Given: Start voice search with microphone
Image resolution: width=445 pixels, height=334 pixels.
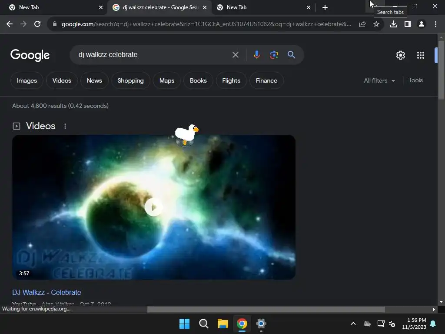Looking at the screenshot, I should [x=256, y=55].
